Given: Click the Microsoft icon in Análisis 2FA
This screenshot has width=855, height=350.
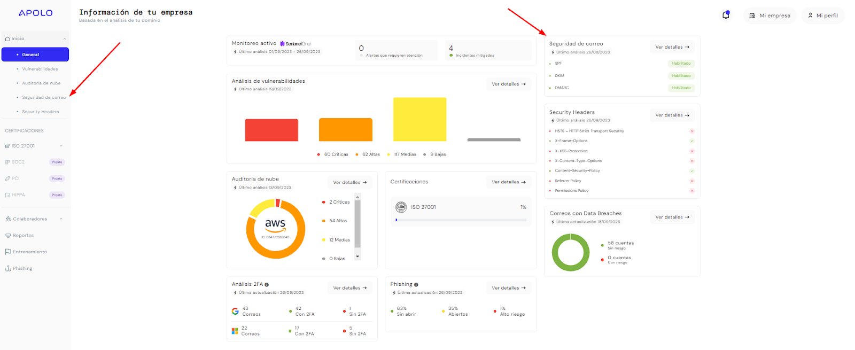Looking at the screenshot, I should (x=235, y=331).
